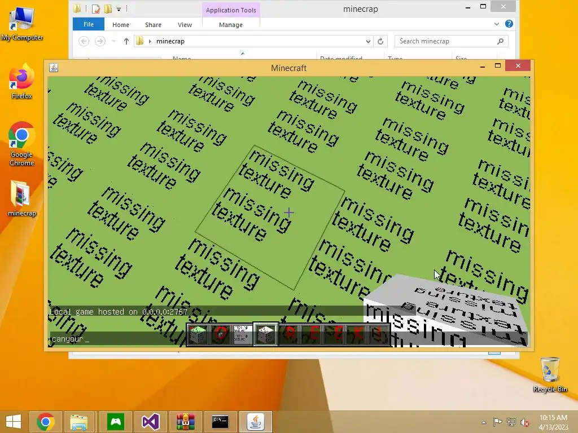The image size is (578, 433).
Task: Maximize the Minecraft window
Action: [498, 65]
